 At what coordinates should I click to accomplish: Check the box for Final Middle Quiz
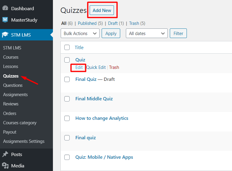tap(67, 99)
